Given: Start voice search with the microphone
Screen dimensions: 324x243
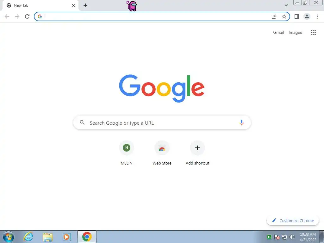Looking at the screenshot, I should point(241,123).
